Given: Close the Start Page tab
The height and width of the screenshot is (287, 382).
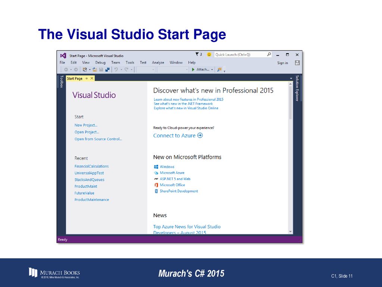Looking at the screenshot, I should 92,78.
